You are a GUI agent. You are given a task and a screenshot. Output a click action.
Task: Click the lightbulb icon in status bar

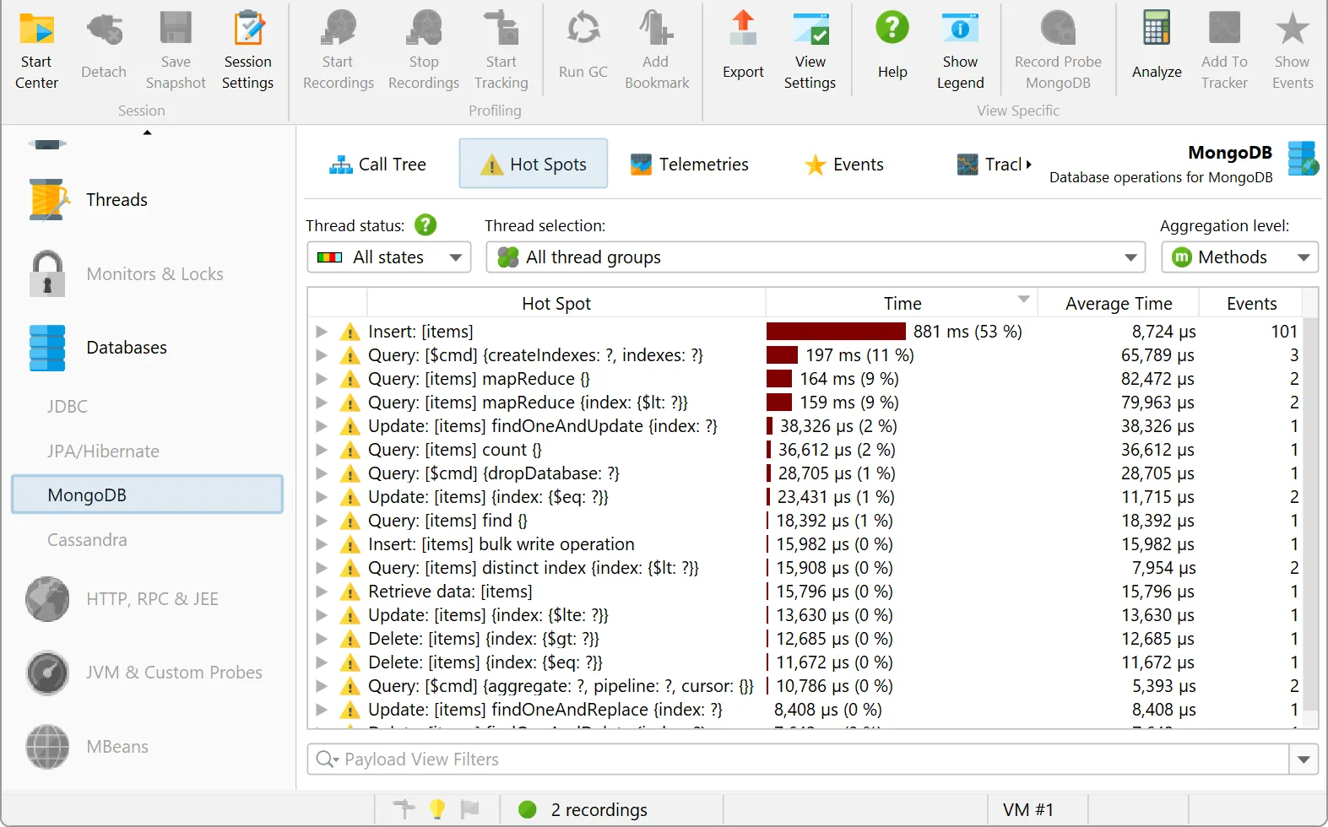tap(437, 809)
